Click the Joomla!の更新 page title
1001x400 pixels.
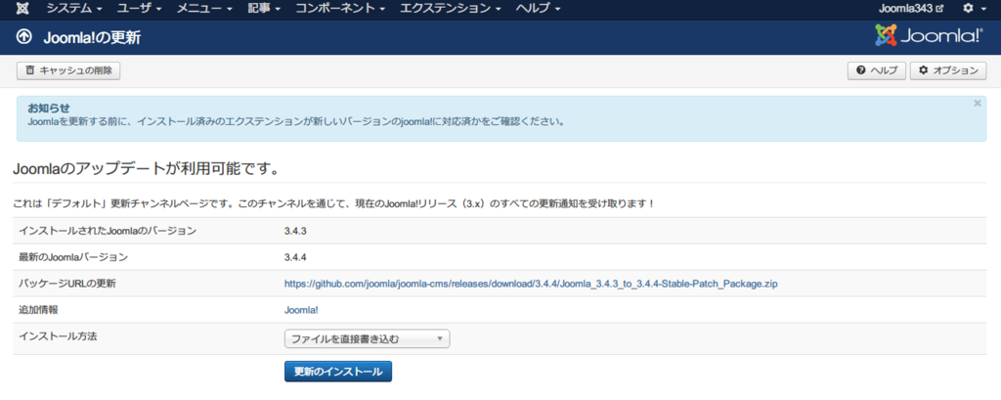pyautogui.click(x=92, y=38)
